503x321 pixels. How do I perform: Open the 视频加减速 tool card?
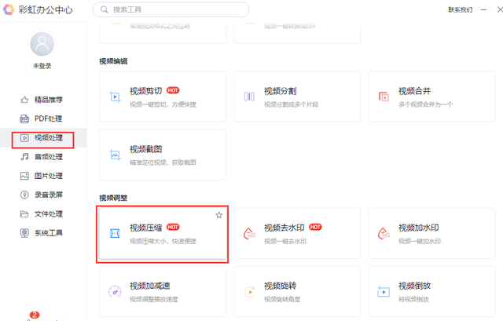pos(163,291)
